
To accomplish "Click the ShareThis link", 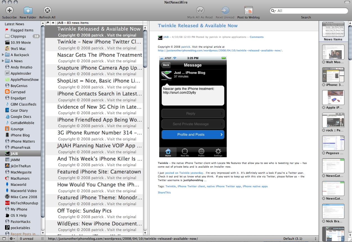I will [164, 193].
